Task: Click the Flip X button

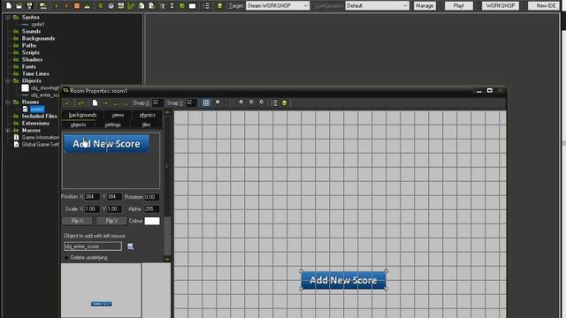Action: pyautogui.click(x=77, y=221)
